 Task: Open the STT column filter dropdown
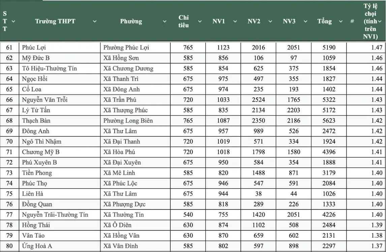tap(13, 21)
